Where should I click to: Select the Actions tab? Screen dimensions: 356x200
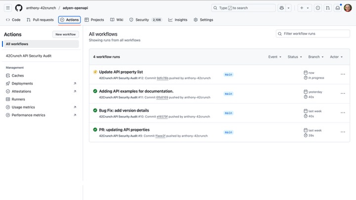(x=70, y=20)
